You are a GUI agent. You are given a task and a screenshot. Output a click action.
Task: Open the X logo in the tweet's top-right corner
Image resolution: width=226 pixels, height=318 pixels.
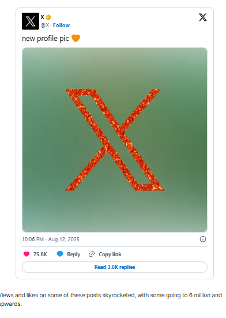(x=203, y=17)
